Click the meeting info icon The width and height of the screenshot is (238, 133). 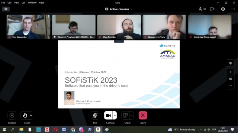6,9
